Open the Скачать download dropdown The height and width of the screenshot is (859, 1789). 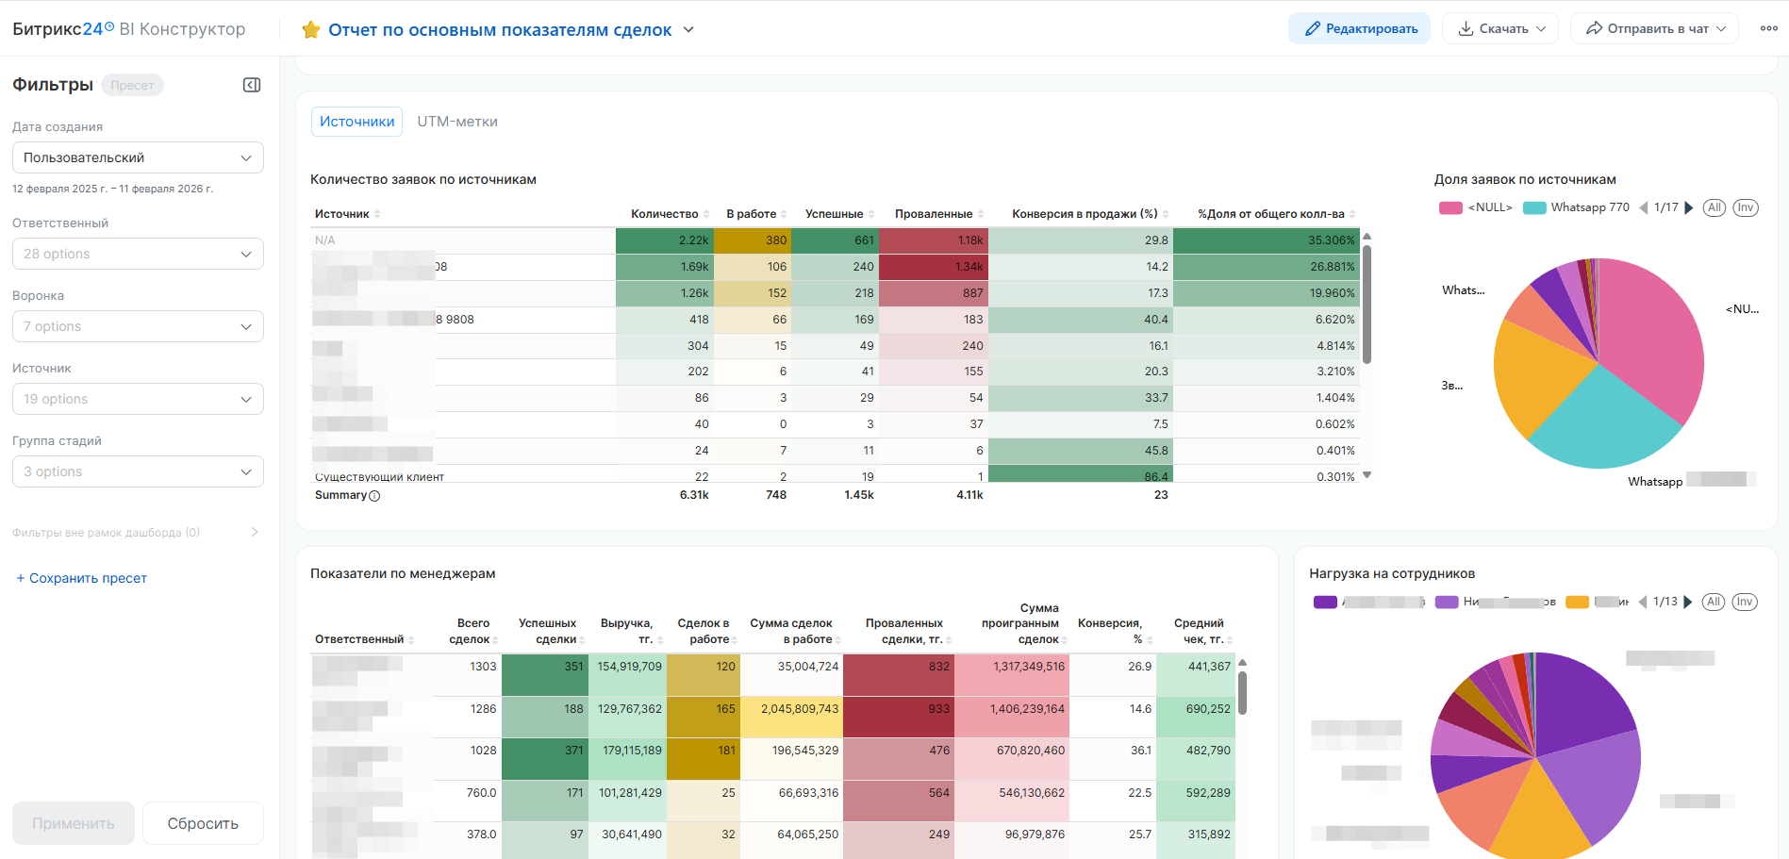coord(1500,28)
